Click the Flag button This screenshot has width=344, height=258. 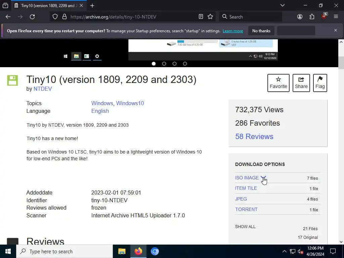(320, 83)
